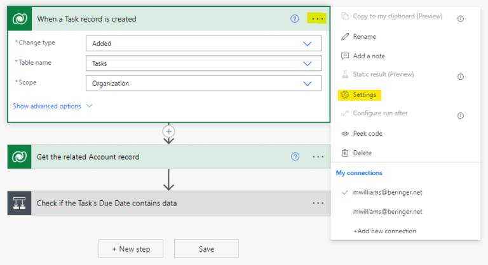Click the condition icon on Check Due Date step

[x=20, y=203]
